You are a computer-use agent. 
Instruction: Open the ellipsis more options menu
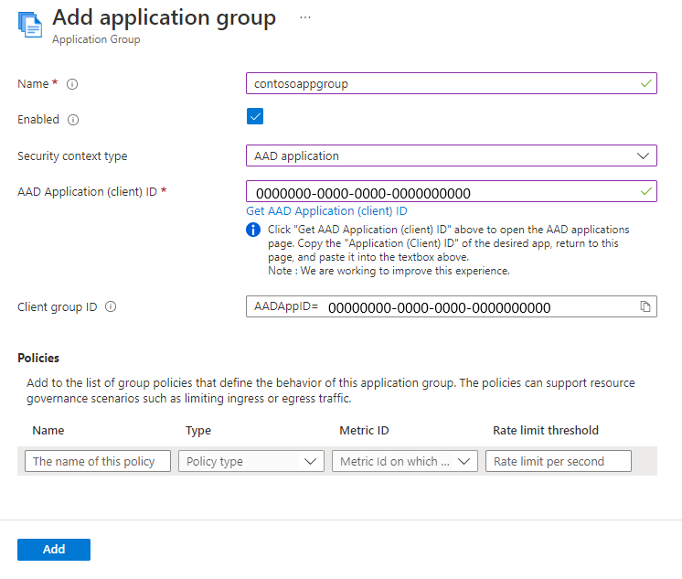(305, 17)
